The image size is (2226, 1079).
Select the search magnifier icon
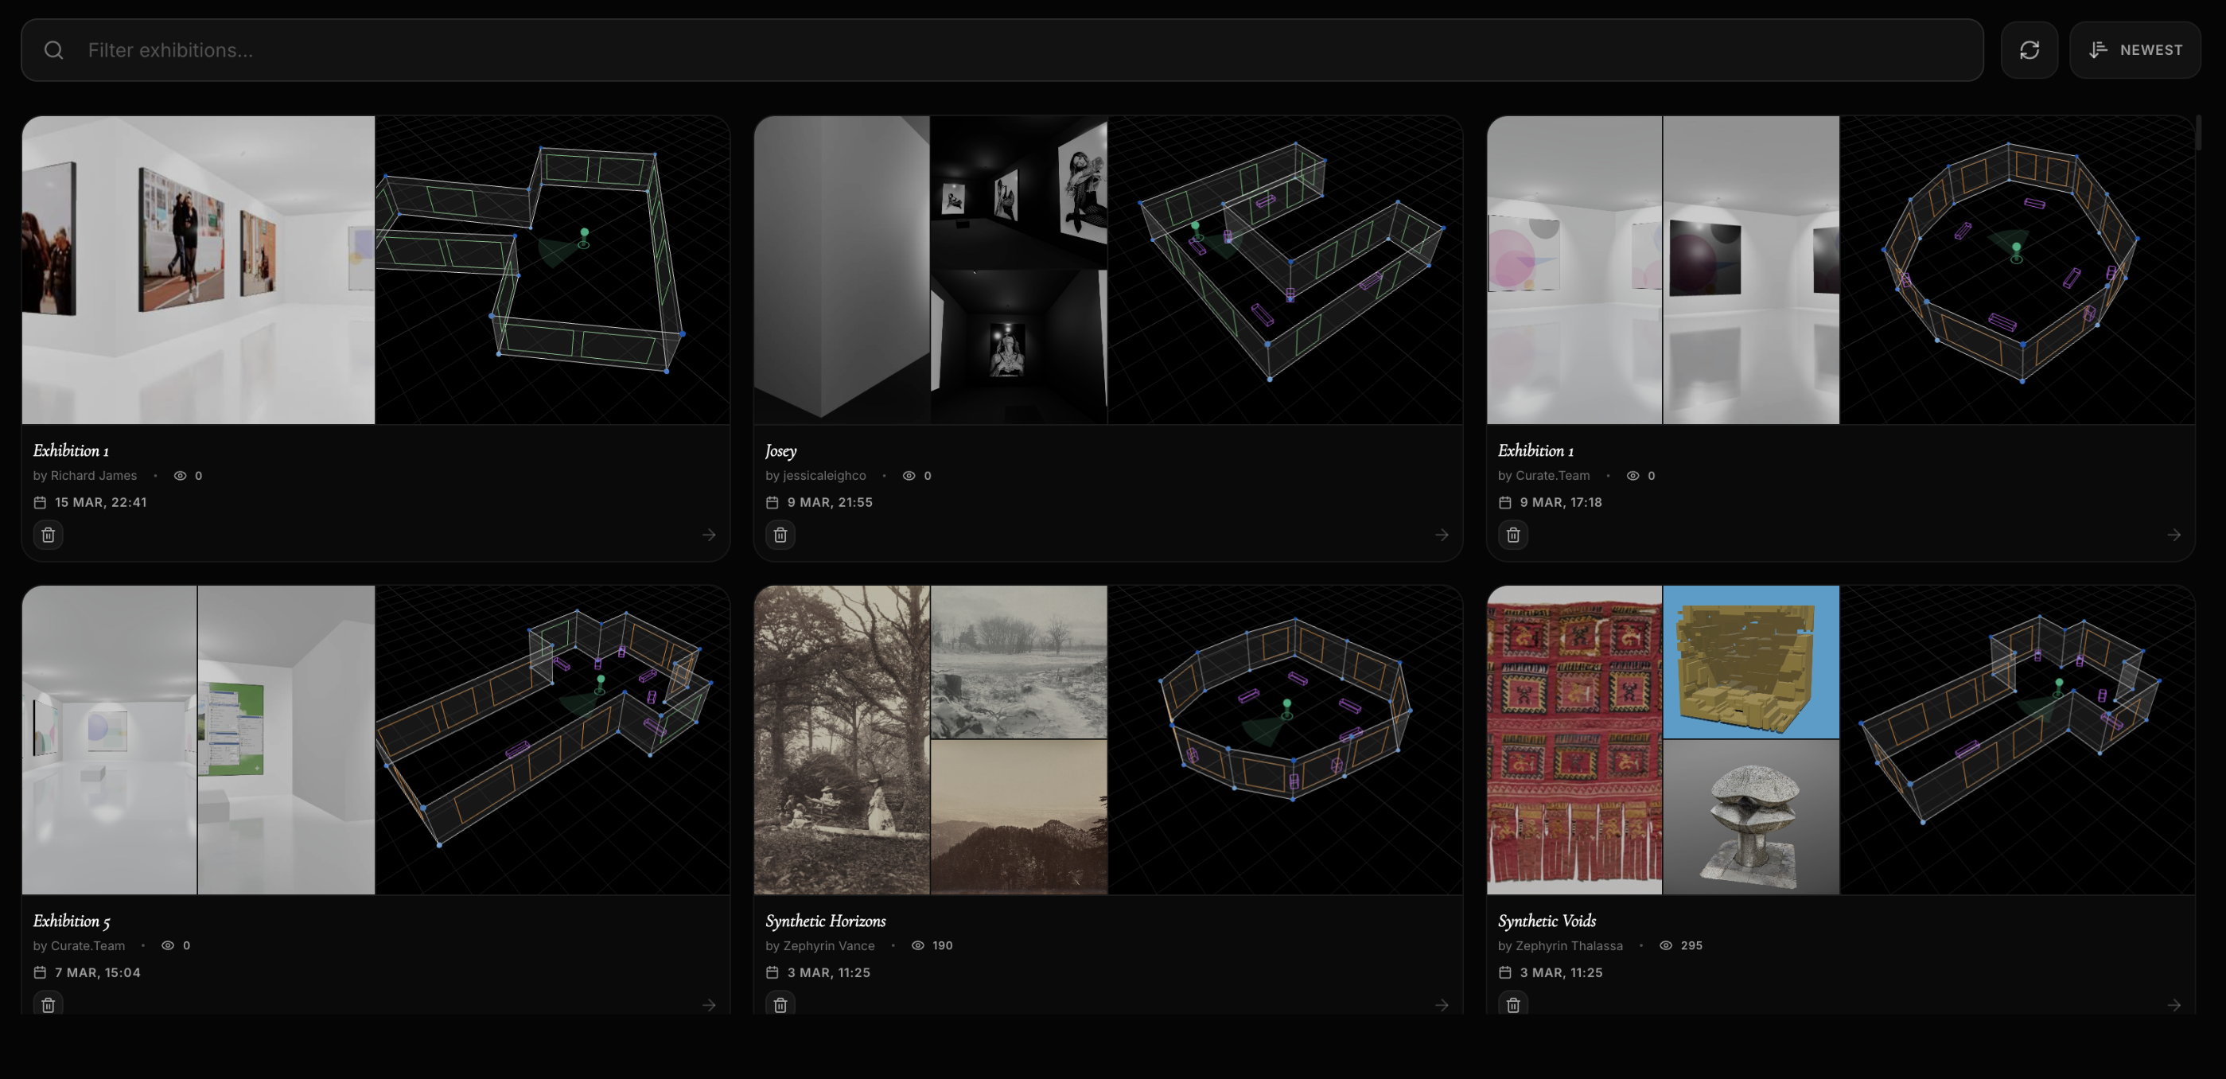53,49
